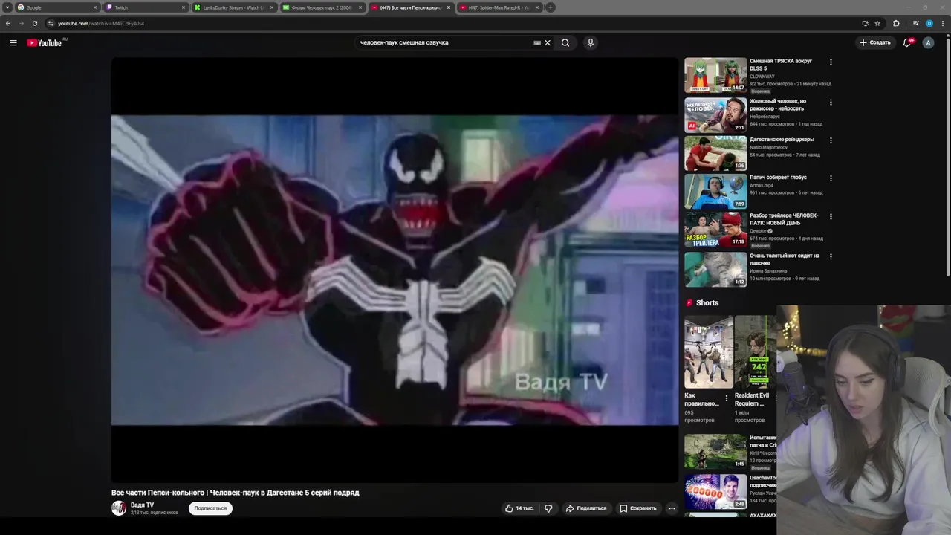
Task: Dislike the current video
Action: 548,508
